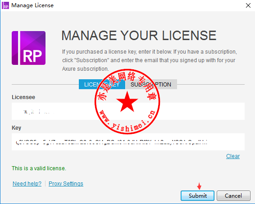This screenshot has height=204, width=255.
Task: Click the Clear link
Action: [233, 156]
